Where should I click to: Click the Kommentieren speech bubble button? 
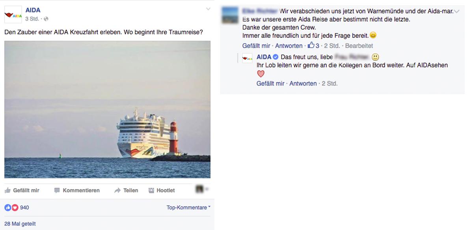tap(77, 191)
